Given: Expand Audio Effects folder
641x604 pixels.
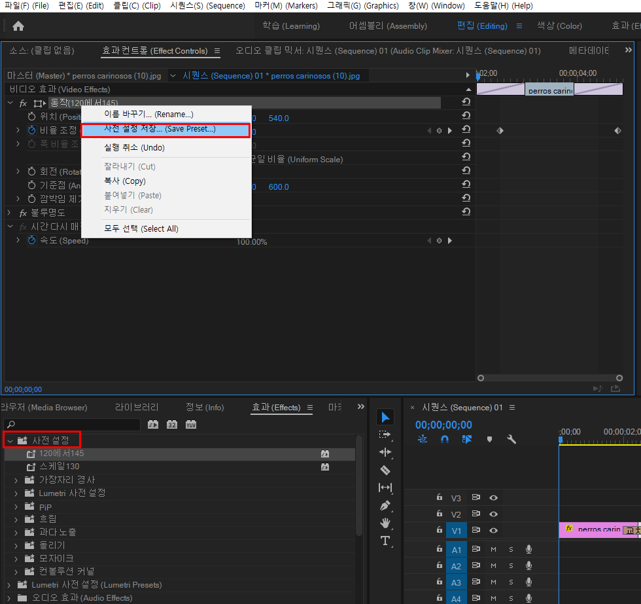Looking at the screenshot, I should point(9,598).
